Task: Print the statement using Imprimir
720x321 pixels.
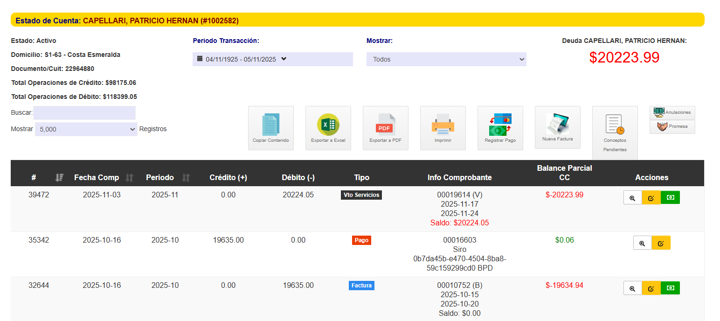Action: (x=443, y=127)
